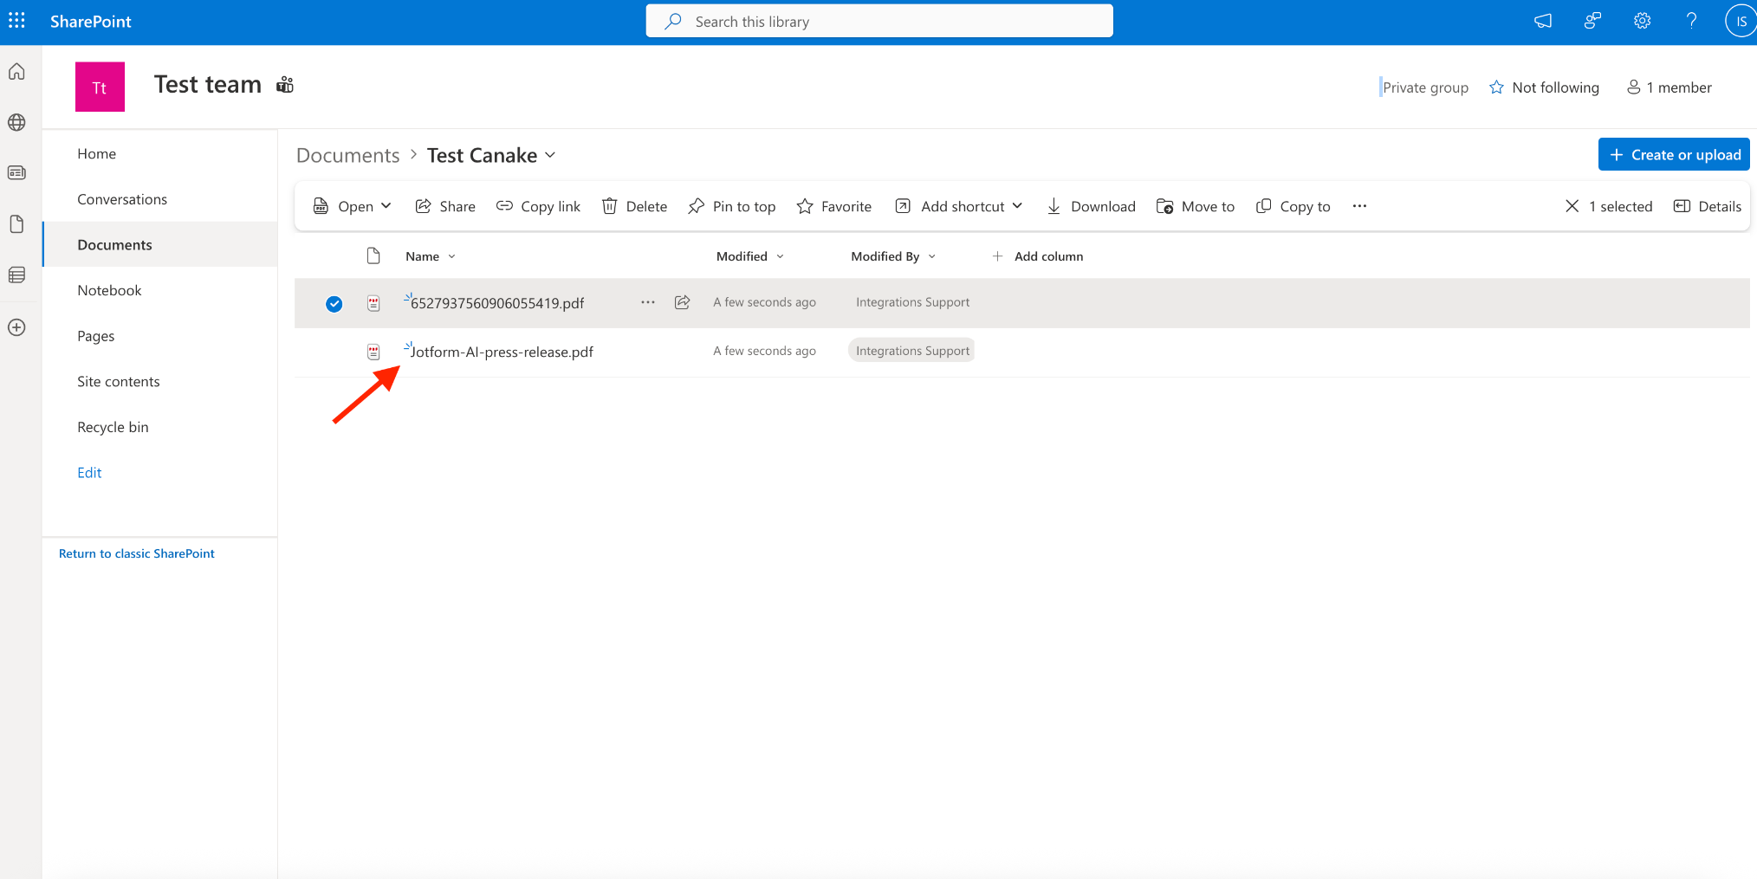The width and height of the screenshot is (1757, 879).
Task: Click the Copy link icon
Action: click(504, 206)
